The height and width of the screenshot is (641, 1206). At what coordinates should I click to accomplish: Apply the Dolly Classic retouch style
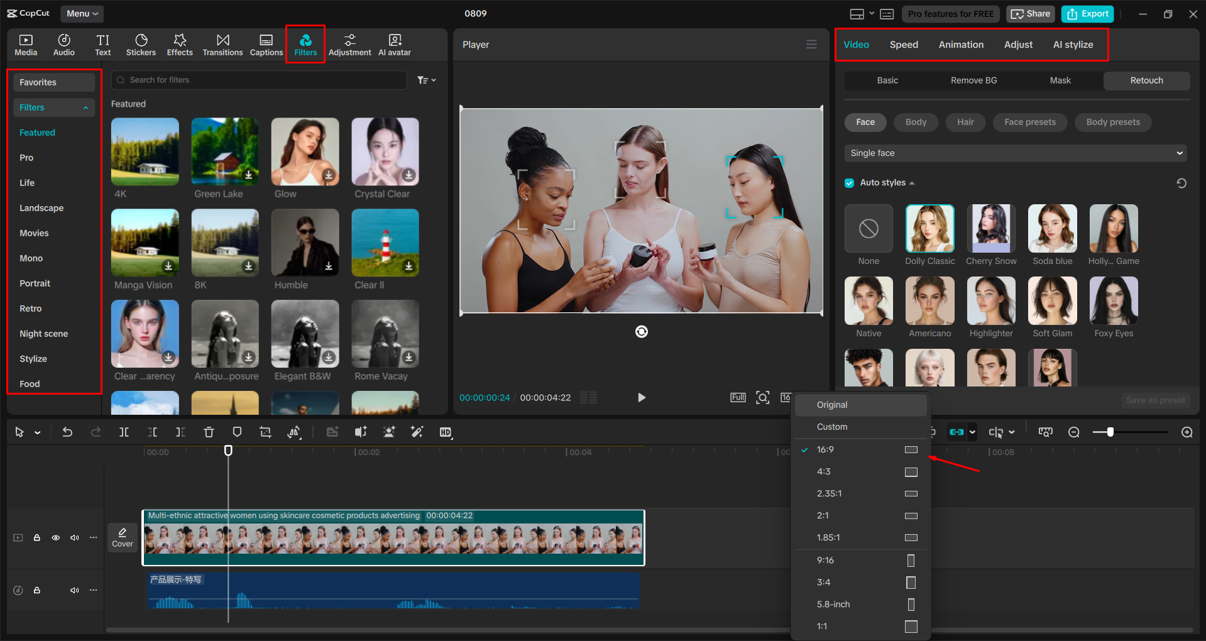[929, 228]
